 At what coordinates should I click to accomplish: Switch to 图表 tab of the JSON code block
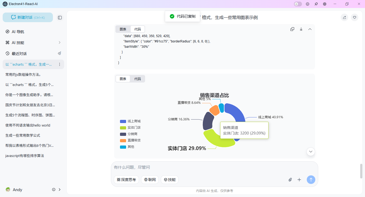click(x=123, y=29)
